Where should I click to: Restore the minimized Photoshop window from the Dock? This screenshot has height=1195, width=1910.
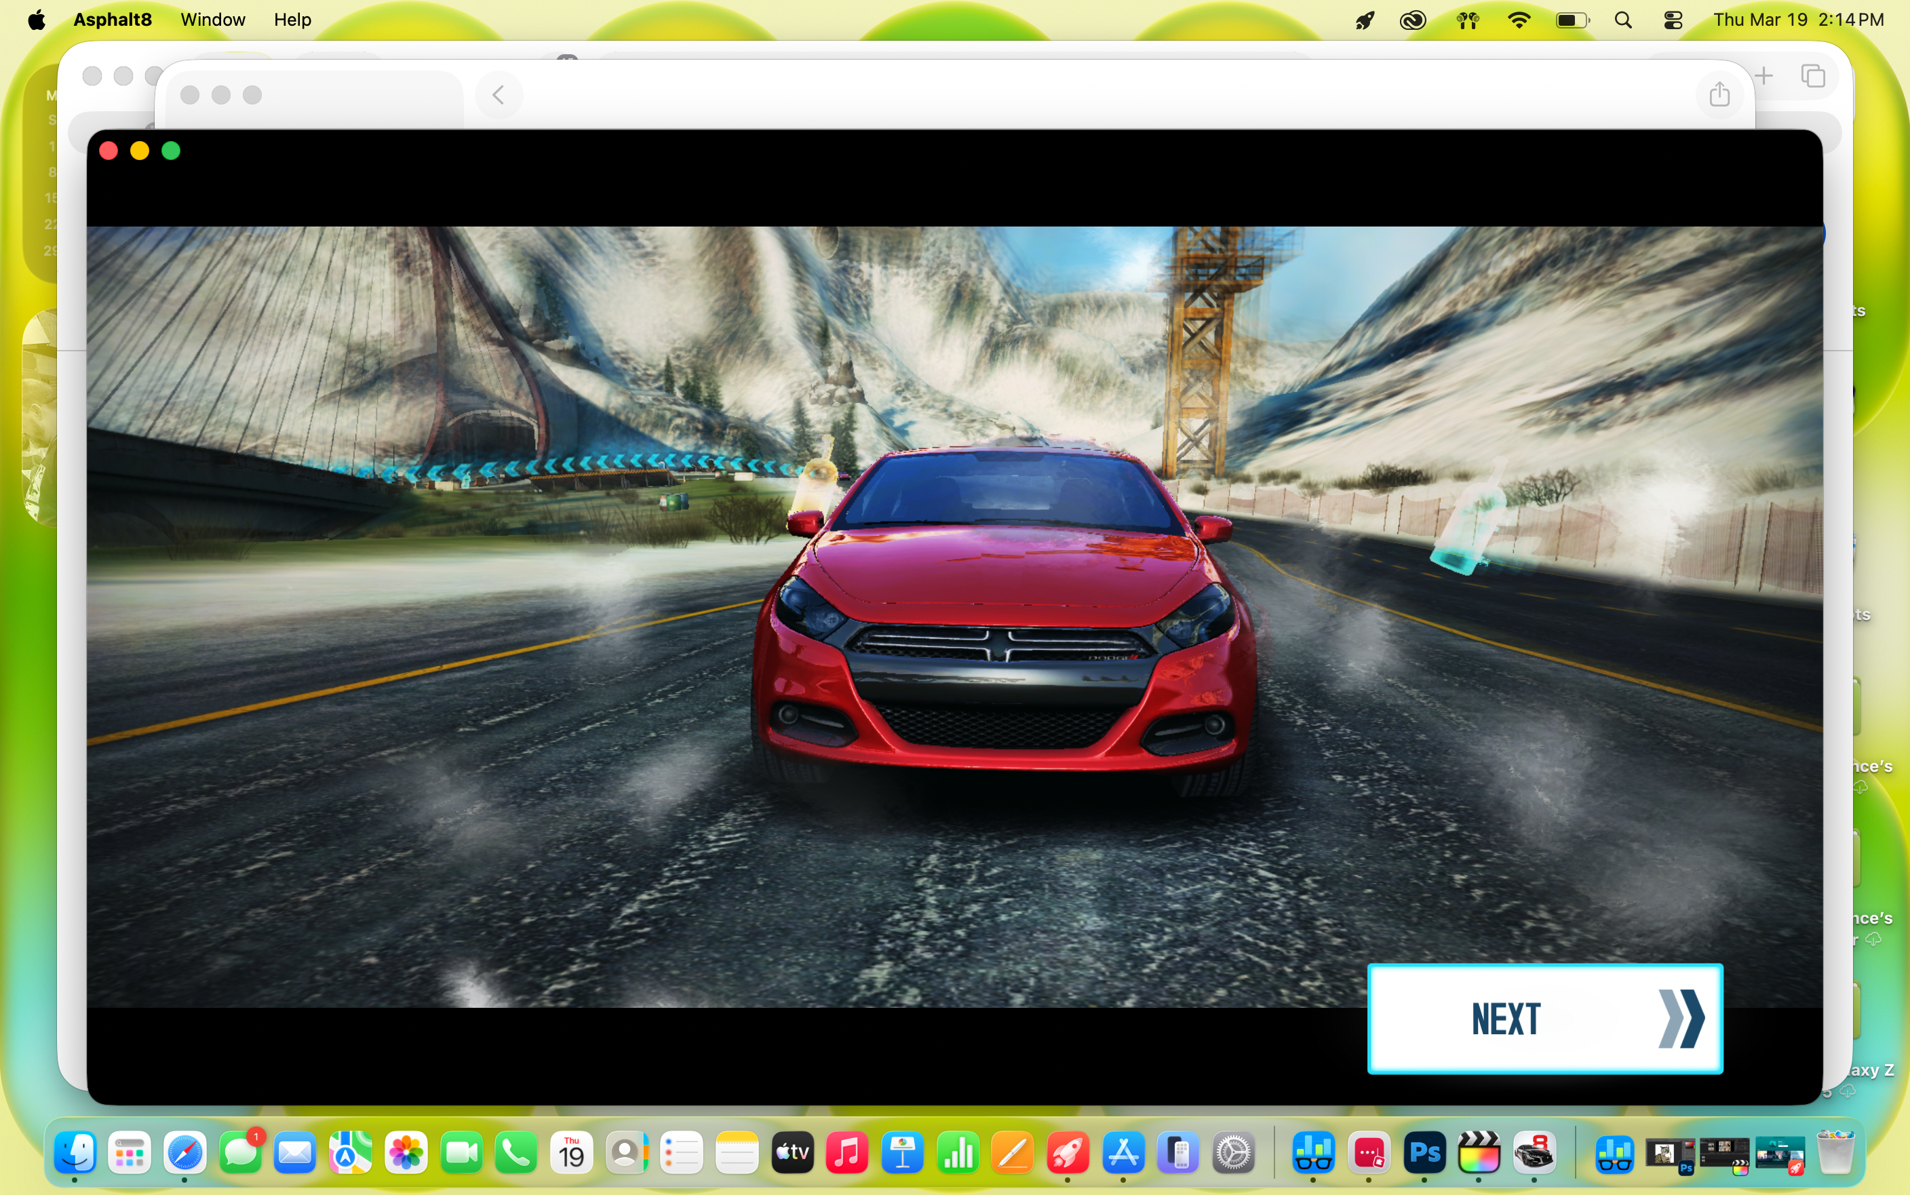tap(1671, 1154)
